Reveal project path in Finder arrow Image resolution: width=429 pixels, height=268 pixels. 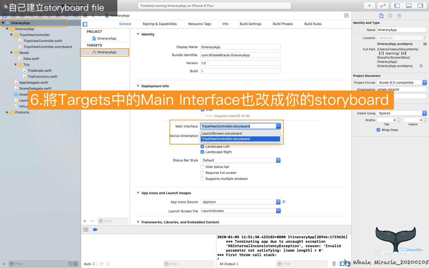[421, 66]
